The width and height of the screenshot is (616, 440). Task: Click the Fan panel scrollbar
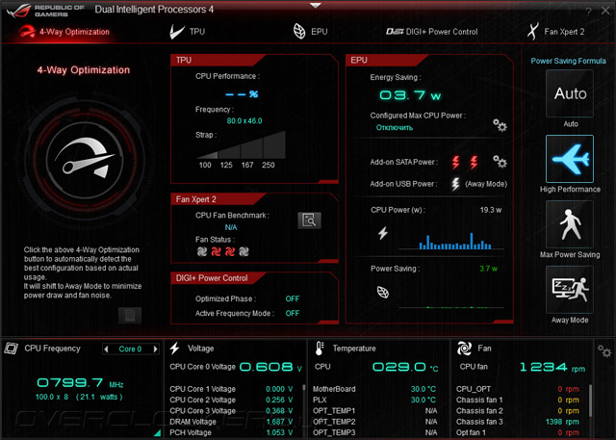click(x=590, y=401)
